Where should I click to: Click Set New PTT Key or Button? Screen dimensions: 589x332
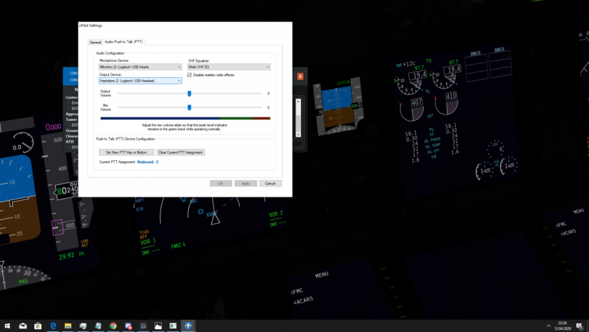(127, 152)
